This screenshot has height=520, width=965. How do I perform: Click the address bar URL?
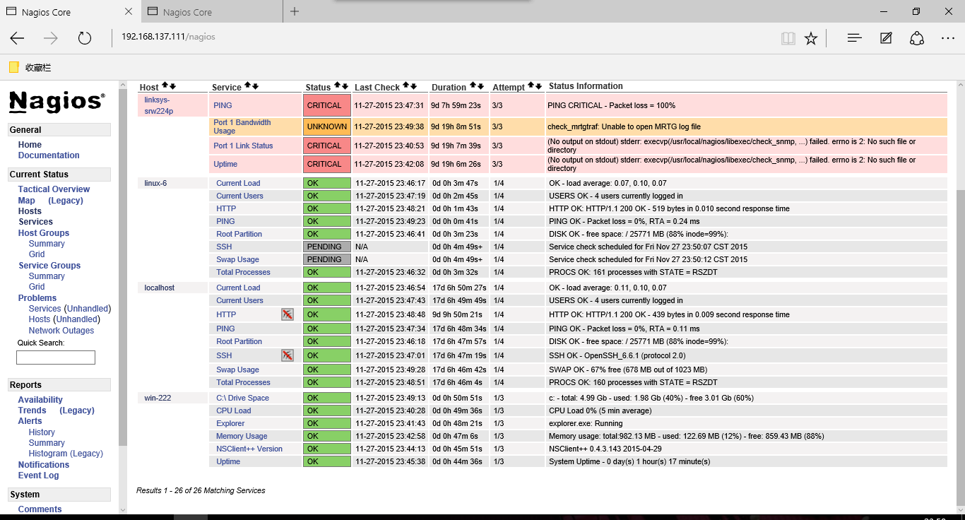[x=168, y=37]
